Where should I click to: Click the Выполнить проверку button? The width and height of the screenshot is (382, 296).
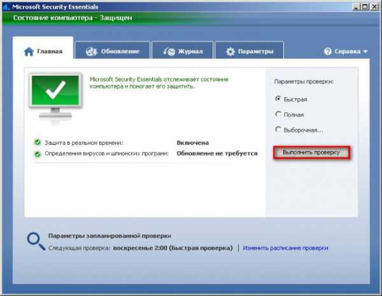(311, 152)
